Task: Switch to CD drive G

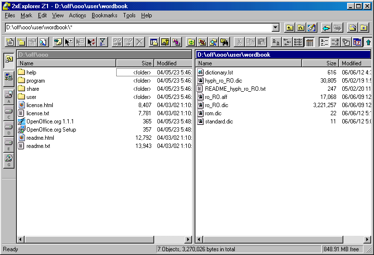Action: point(9,161)
